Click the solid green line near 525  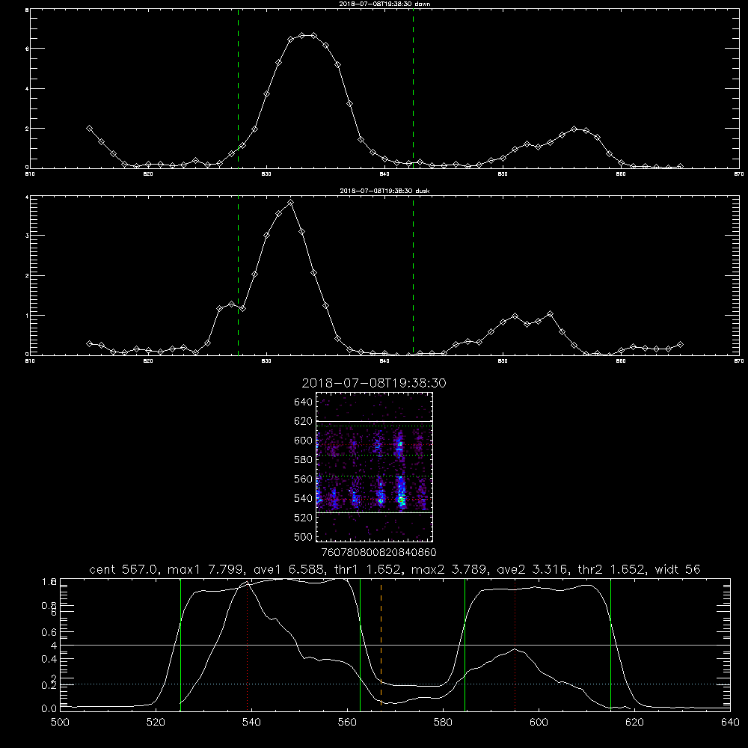pos(180,644)
